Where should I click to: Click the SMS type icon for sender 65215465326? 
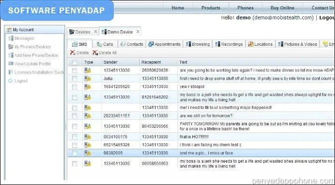(x=87, y=145)
